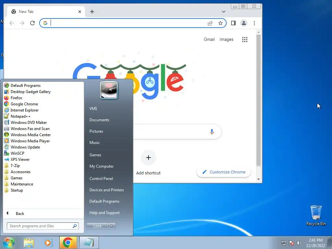
Task: Open Help and Support
Action: (x=104, y=213)
